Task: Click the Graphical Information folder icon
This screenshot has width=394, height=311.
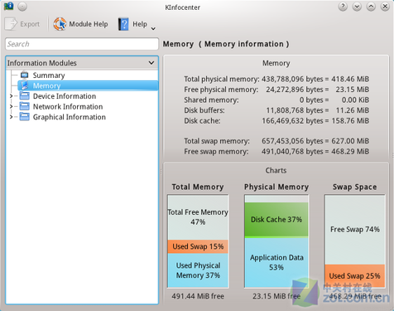Action: click(x=25, y=117)
